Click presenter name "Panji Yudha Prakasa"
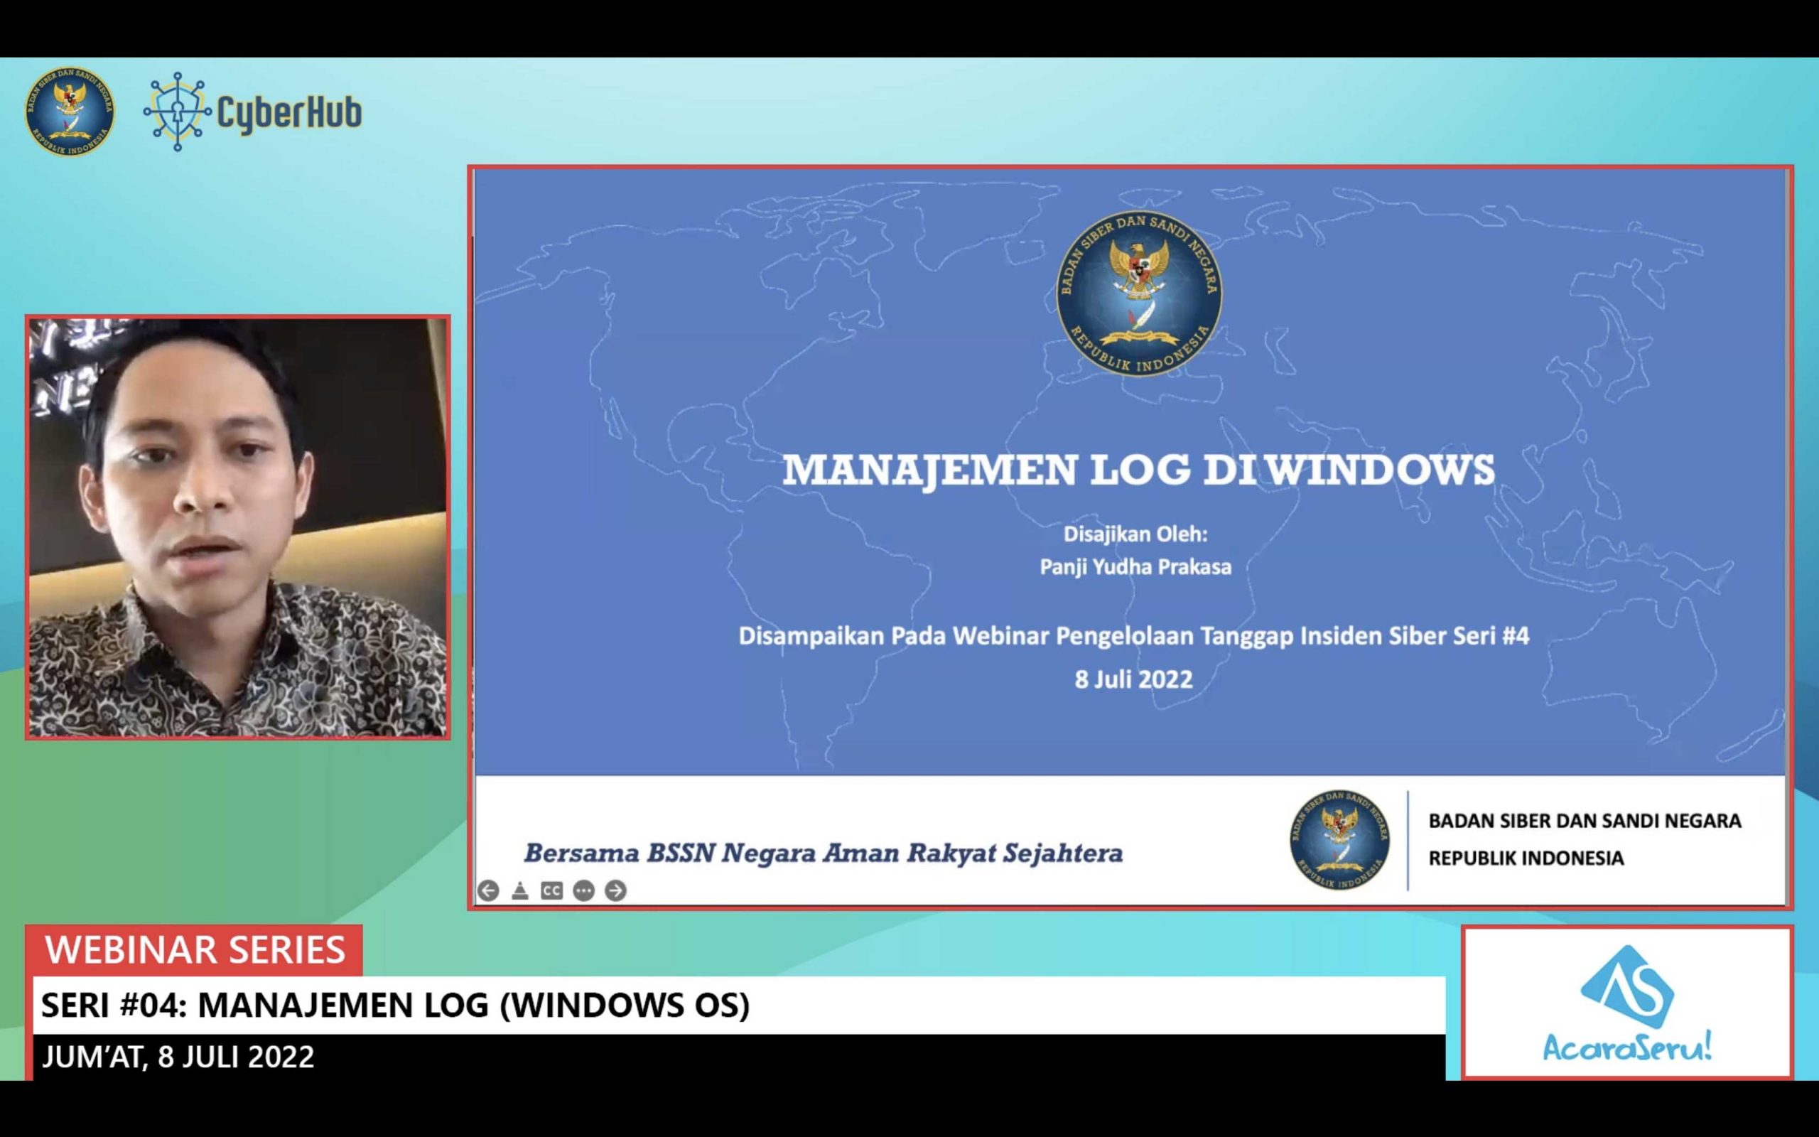Image resolution: width=1819 pixels, height=1137 pixels. 1135,567
